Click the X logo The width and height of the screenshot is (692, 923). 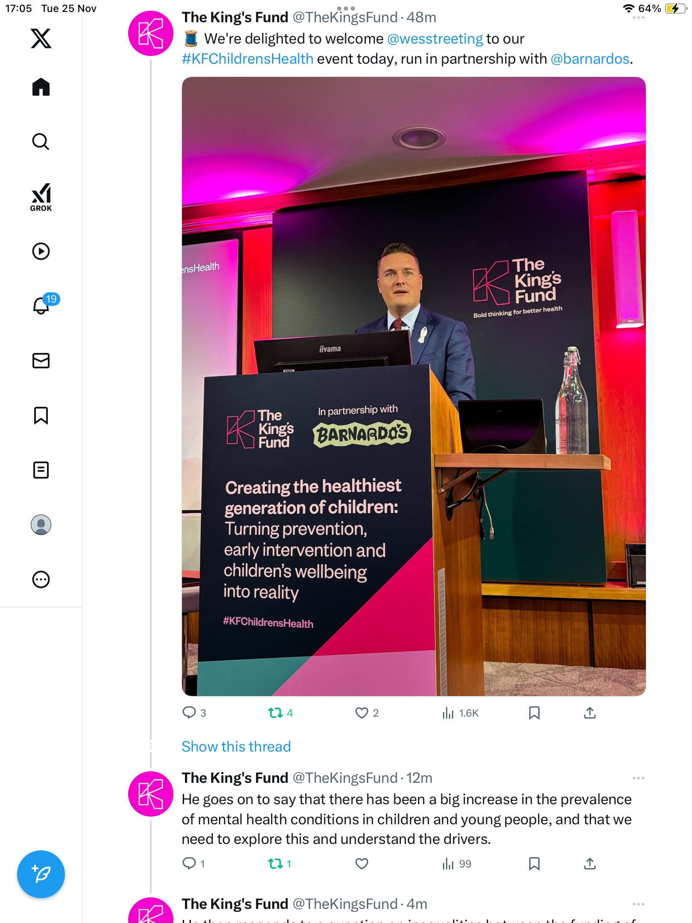pos(41,38)
